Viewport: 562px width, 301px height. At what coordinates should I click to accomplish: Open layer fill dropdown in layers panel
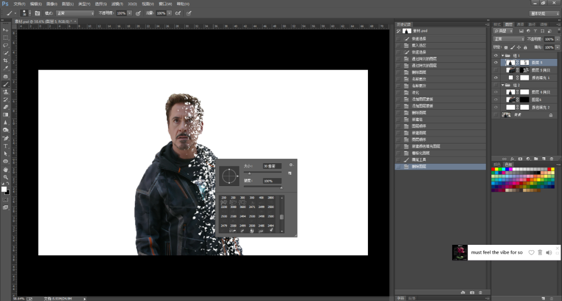558,47
